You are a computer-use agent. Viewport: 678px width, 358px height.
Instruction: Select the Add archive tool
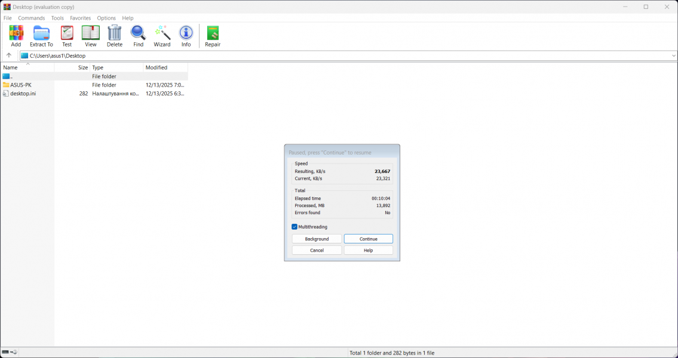coord(16,35)
